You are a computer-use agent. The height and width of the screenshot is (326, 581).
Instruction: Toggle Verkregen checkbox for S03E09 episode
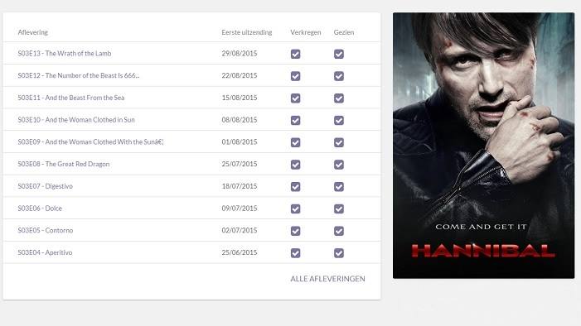[x=295, y=142]
